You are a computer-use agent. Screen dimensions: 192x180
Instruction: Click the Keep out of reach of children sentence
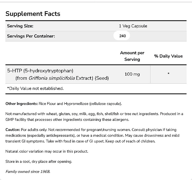(178, 141)
